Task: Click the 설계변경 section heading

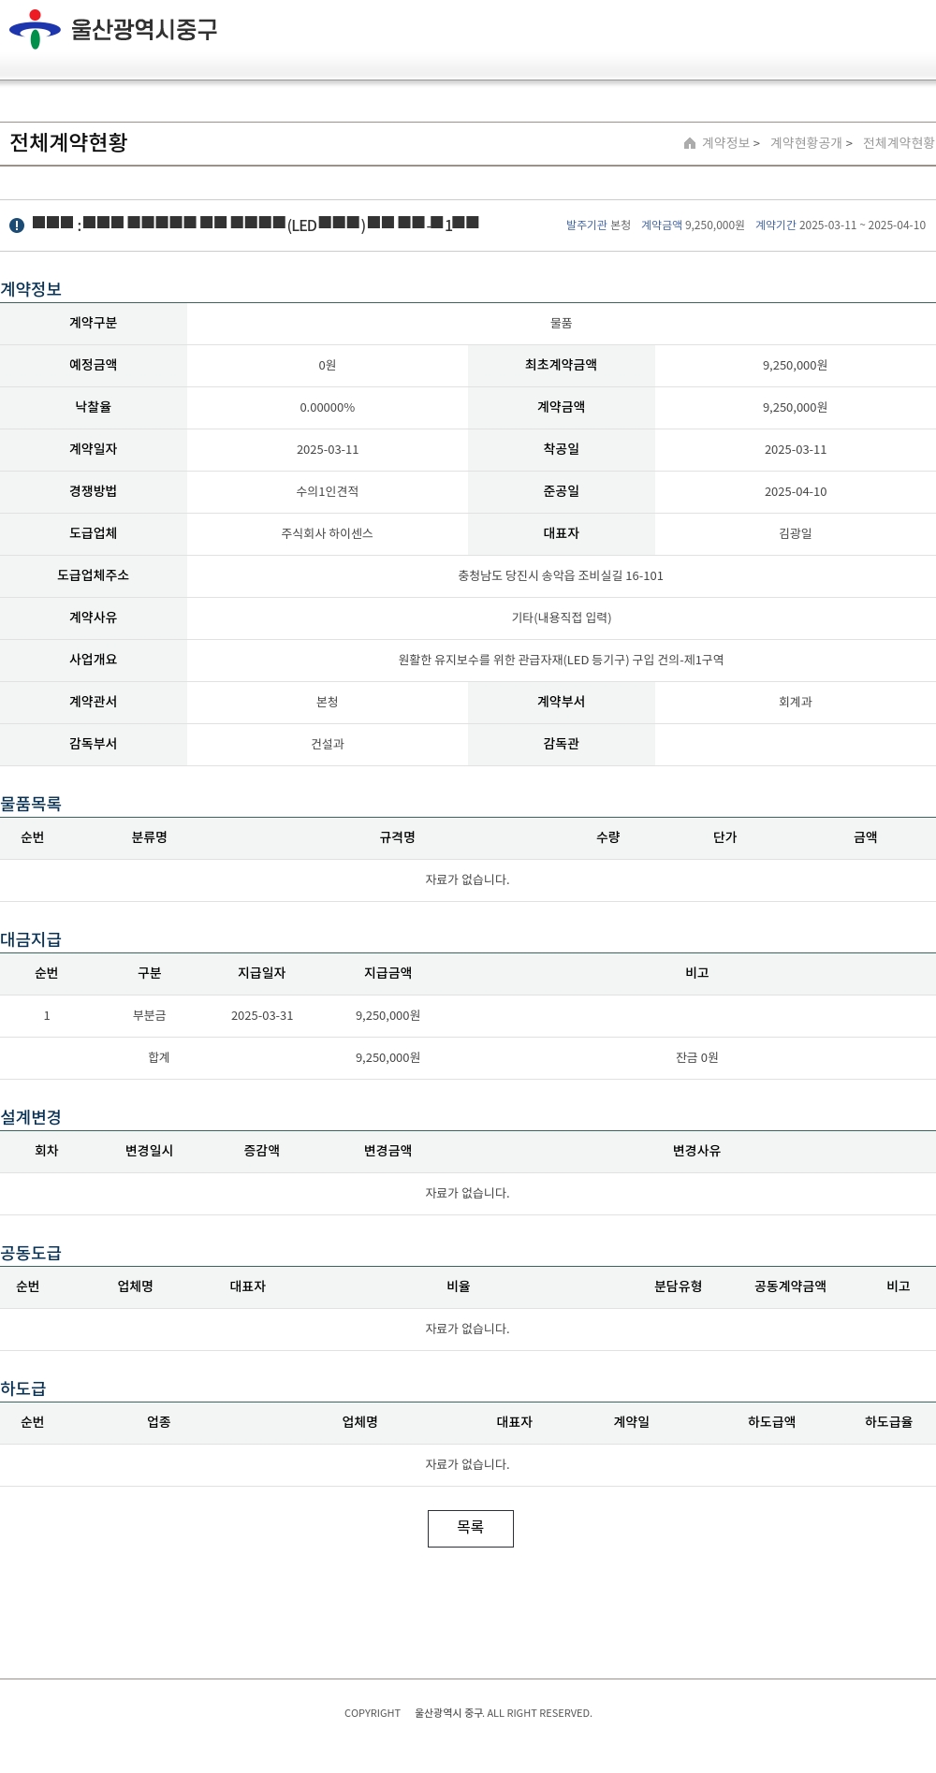Action: (31, 1117)
